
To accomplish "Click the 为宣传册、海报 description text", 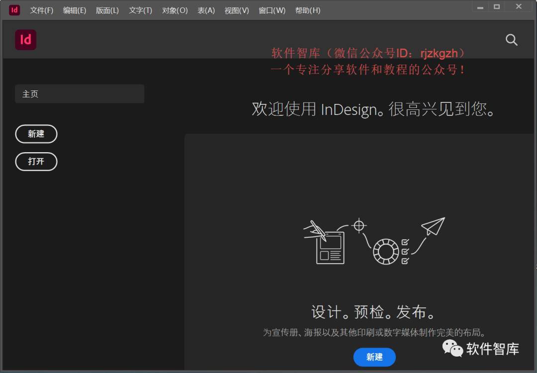I will click(x=374, y=332).
